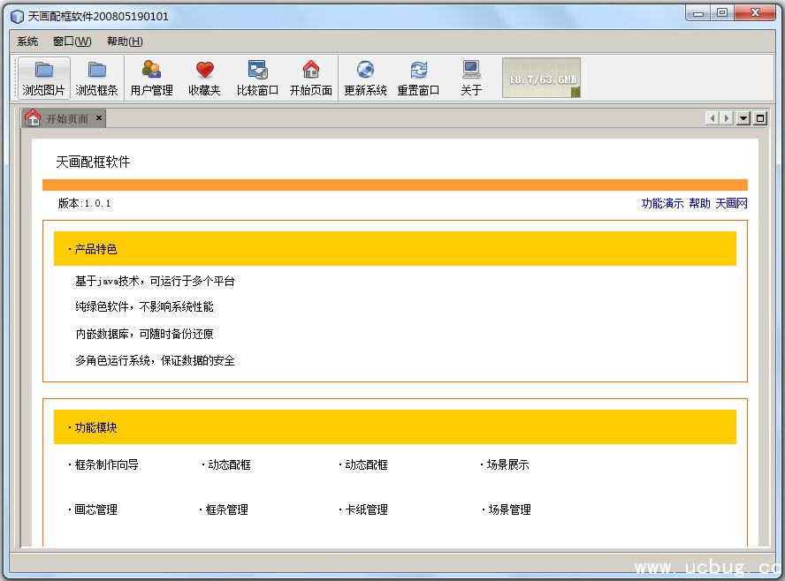Viewport: 785px width, 581px height.
Task: Open the 窗口(W) menu
Action: [72, 41]
